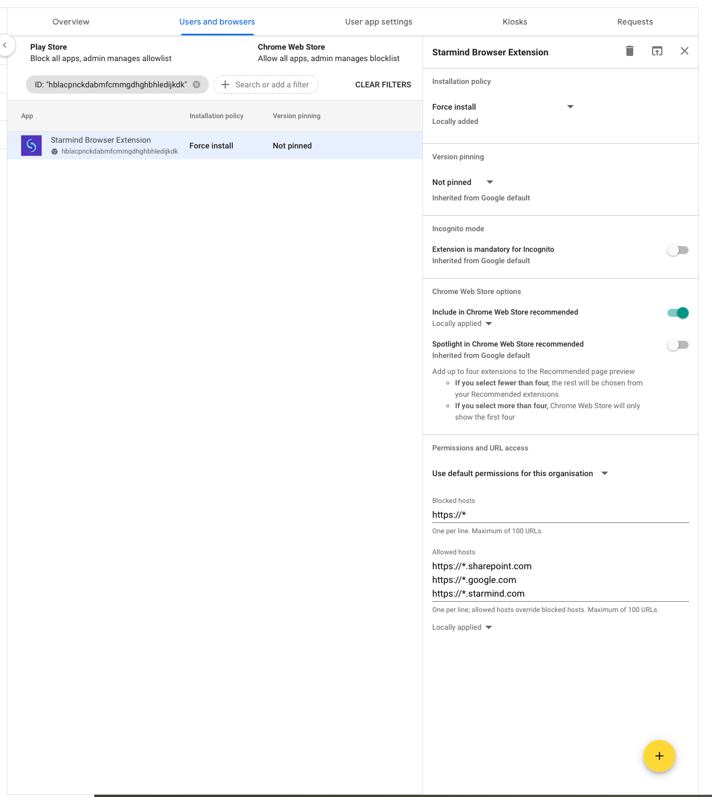Image resolution: width=712 pixels, height=797 pixels.
Task: Click CLEAR FILTERS
Action: click(x=383, y=84)
